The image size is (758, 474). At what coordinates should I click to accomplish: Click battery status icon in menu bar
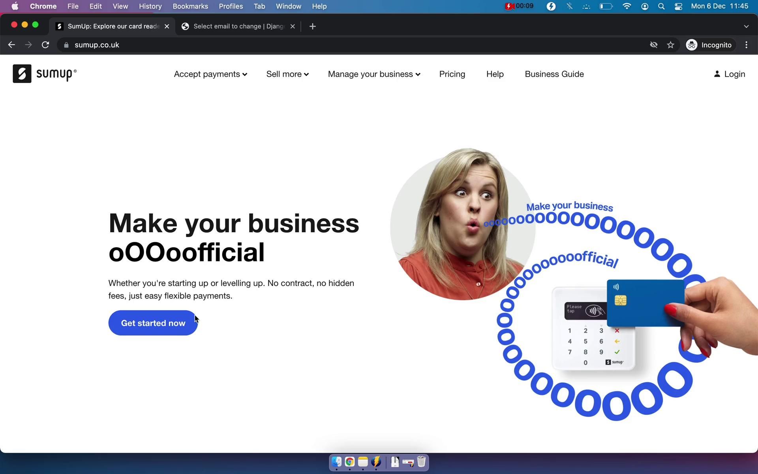coord(606,6)
